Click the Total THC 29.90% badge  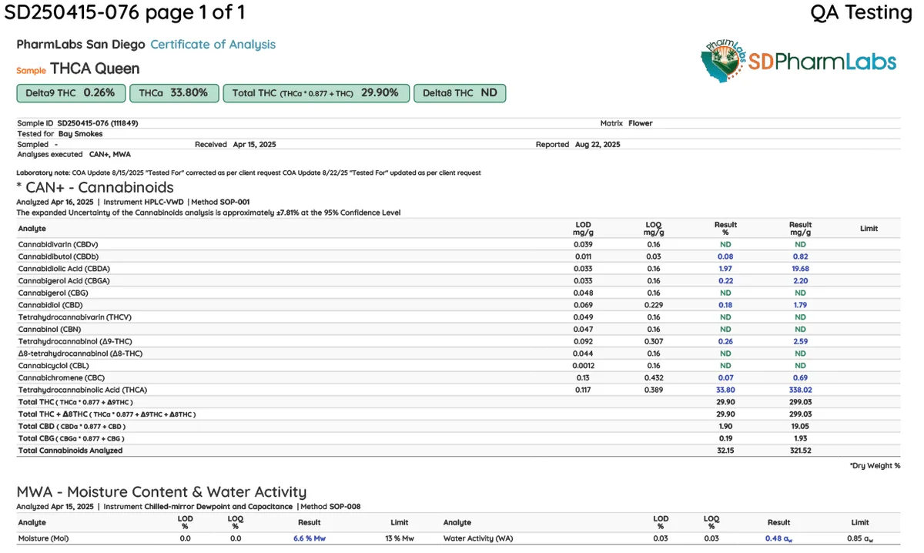tap(316, 93)
